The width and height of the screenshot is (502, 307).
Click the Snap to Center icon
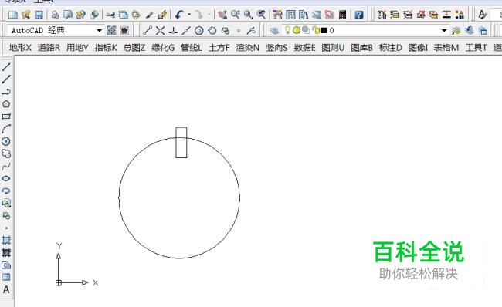point(199,31)
